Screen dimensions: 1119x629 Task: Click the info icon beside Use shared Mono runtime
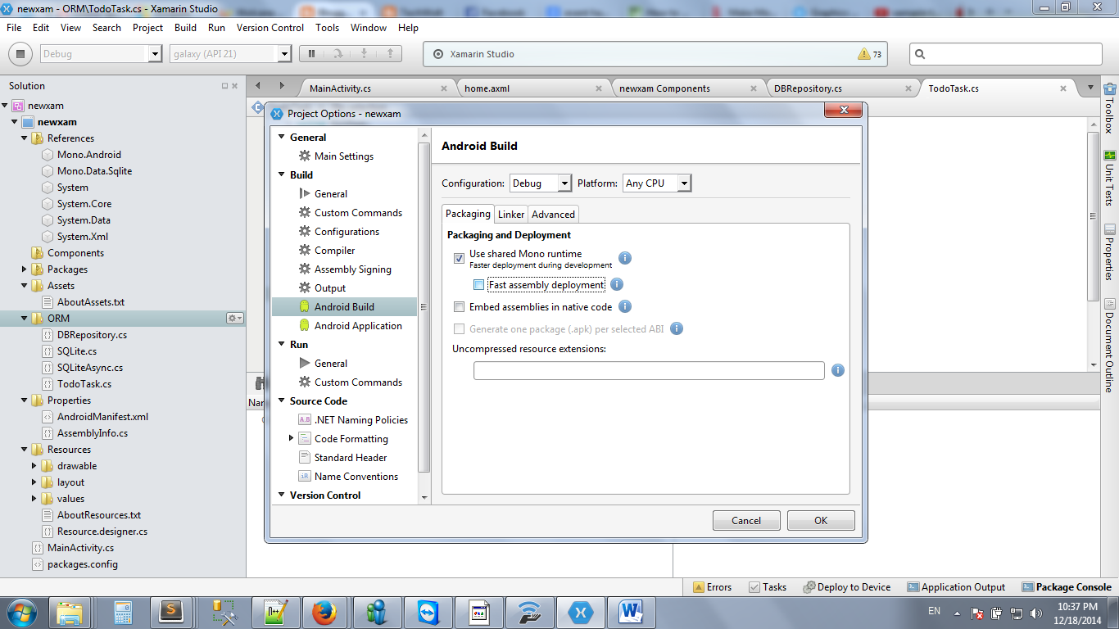pos(624,258)
